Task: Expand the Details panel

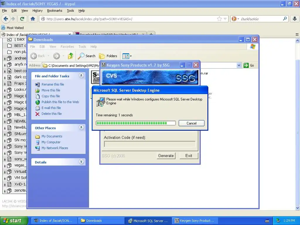Action: pos(81,162)
